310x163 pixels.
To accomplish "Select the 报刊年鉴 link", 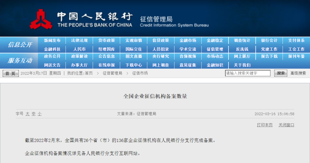I will [296, 56].
